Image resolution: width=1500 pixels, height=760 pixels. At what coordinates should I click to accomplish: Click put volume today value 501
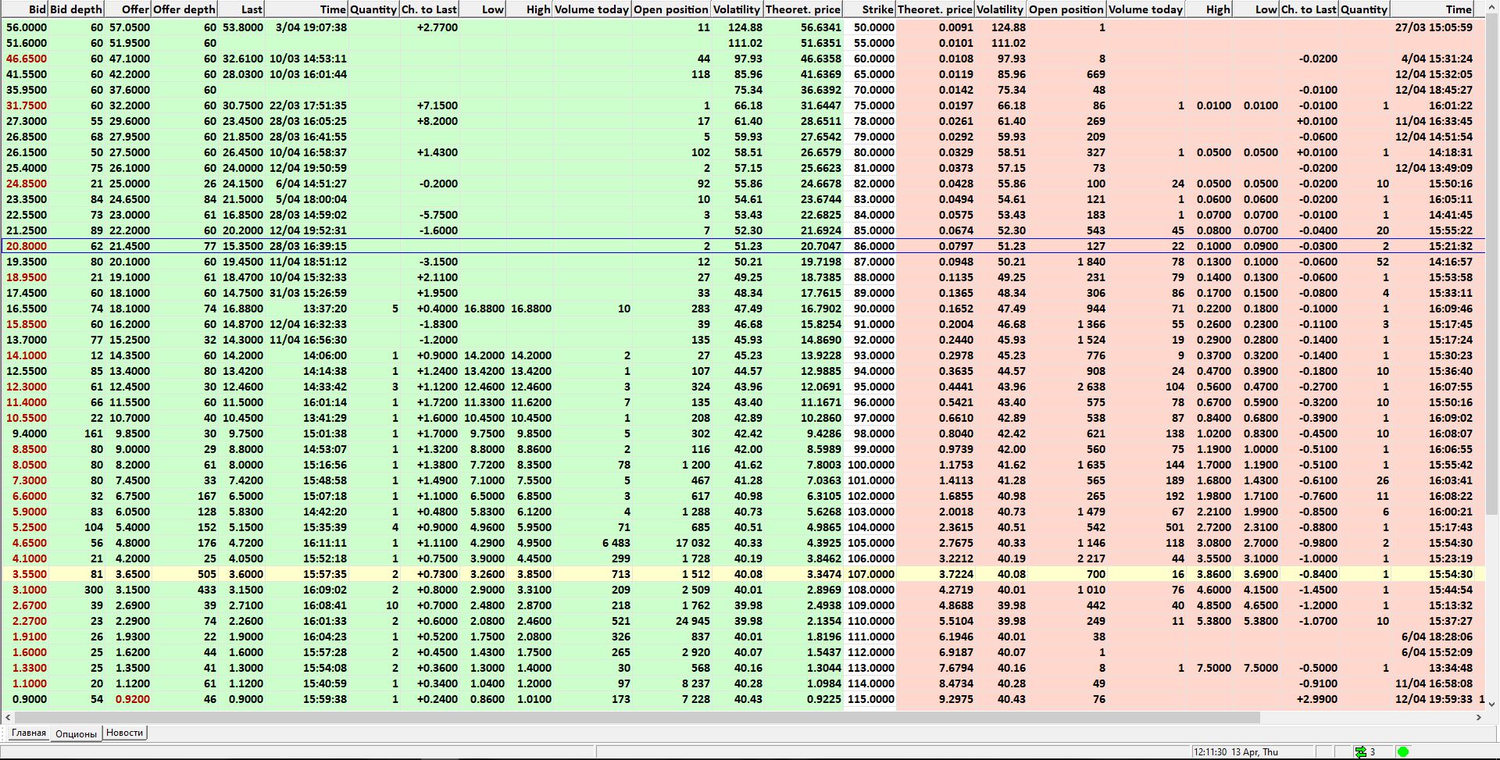pos(1174,527)
